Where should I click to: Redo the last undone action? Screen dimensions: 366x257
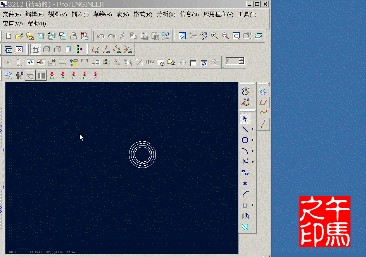[112, 36]
